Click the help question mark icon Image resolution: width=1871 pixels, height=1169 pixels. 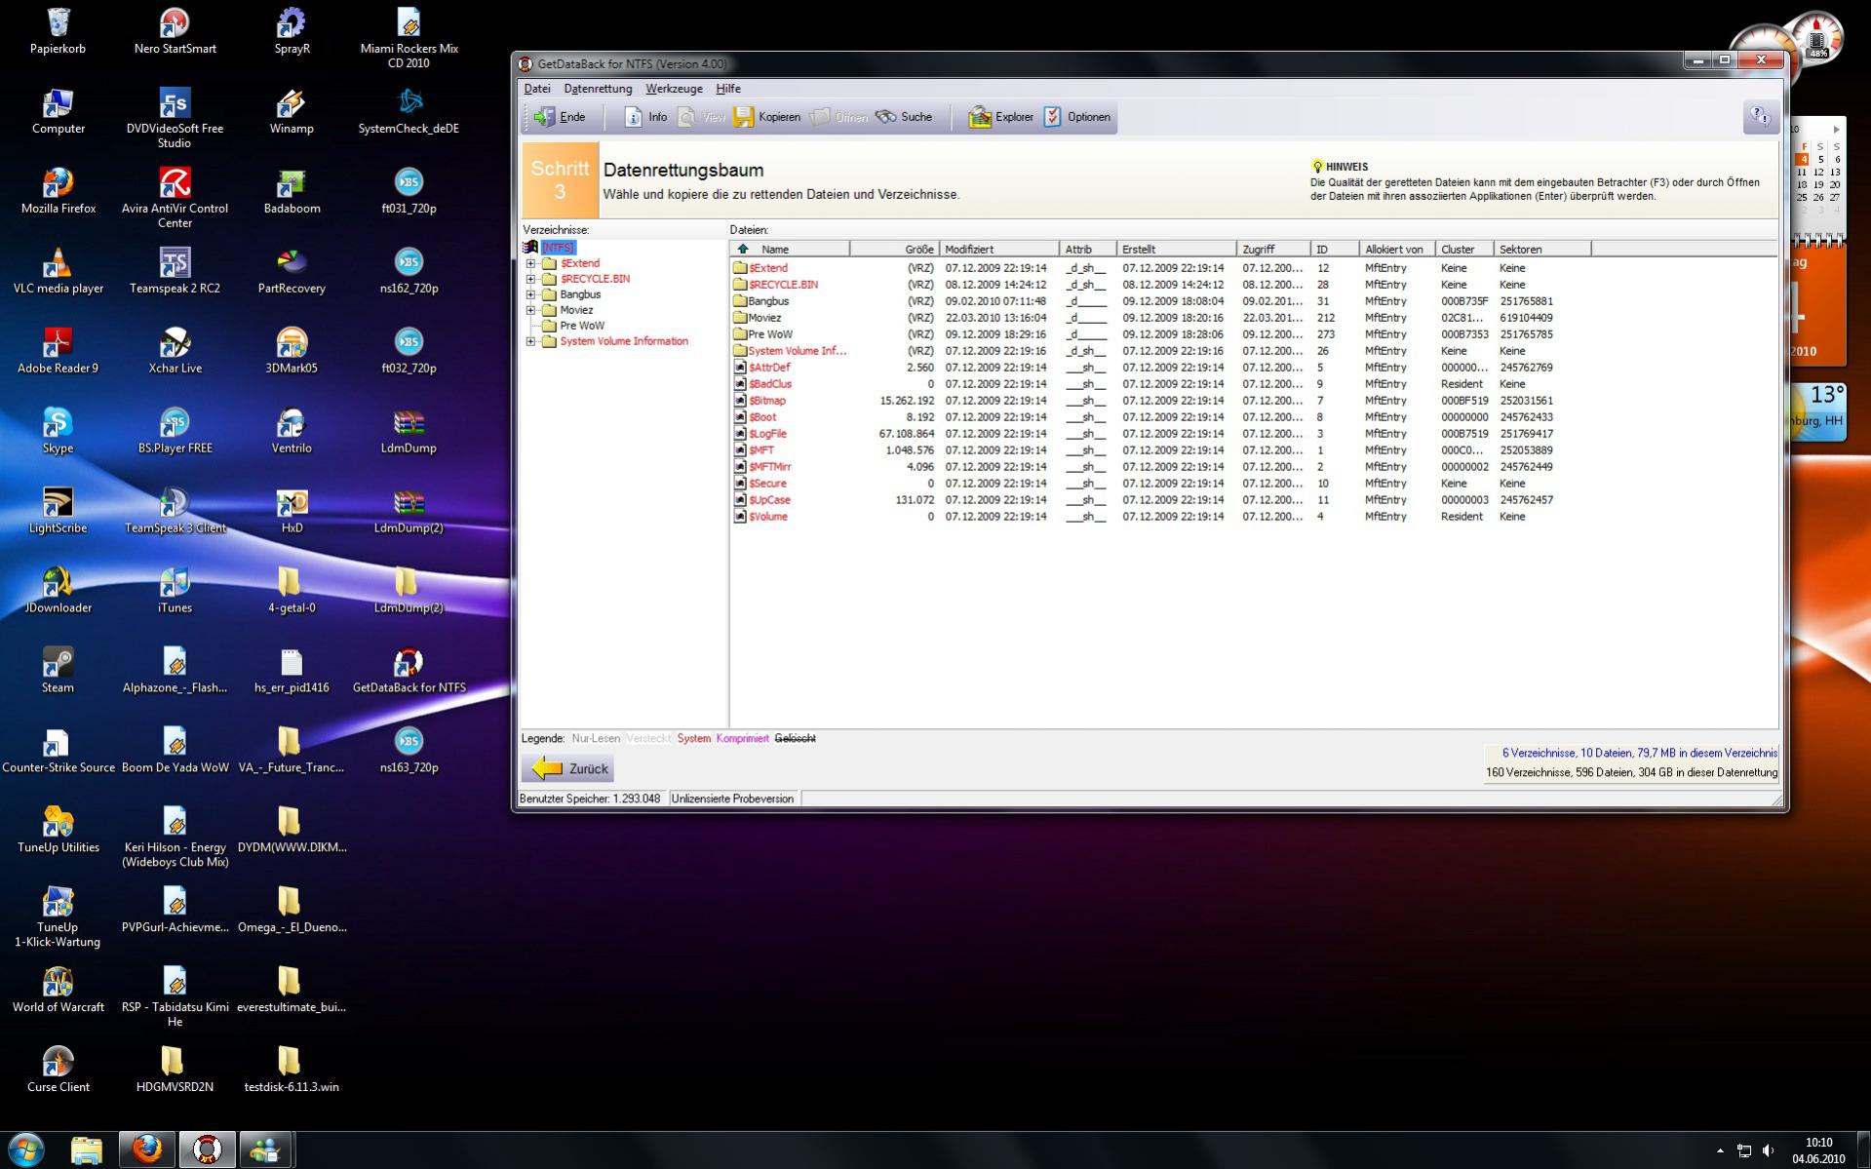coord(1760,117)
